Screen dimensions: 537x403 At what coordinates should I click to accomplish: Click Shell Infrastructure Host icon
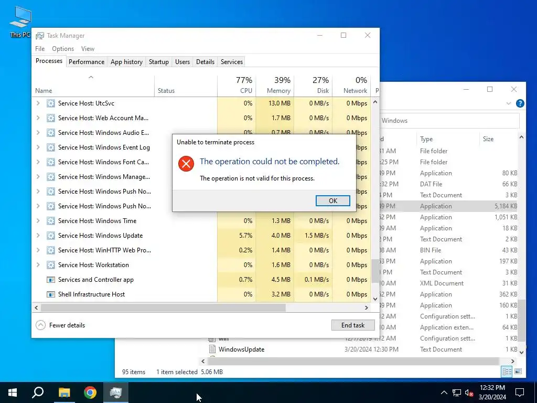51,294
